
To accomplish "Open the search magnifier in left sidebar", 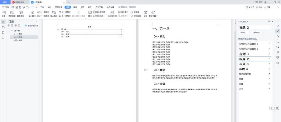I will [3, 38].
